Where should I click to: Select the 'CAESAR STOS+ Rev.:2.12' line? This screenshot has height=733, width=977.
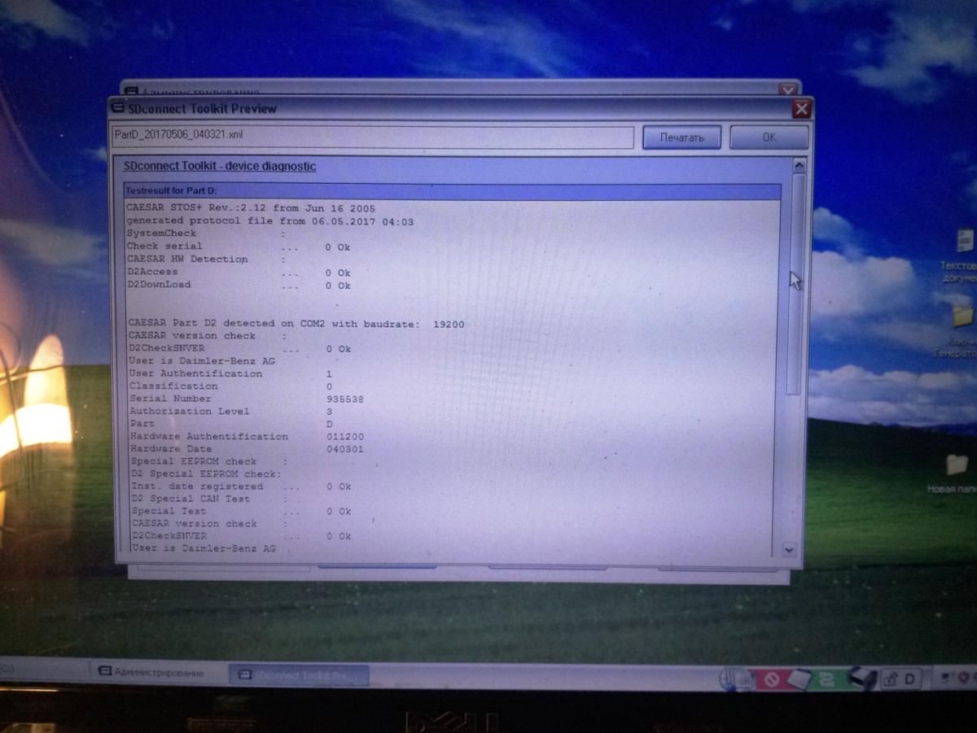tap(251, 207)
